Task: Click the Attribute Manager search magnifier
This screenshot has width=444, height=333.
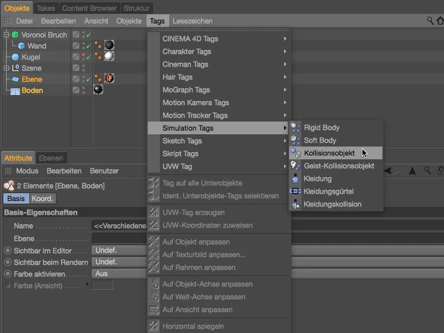Action: click(x=427, y=170)
